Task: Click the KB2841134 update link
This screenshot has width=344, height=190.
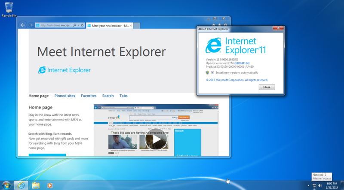Action: click(242, 63)
